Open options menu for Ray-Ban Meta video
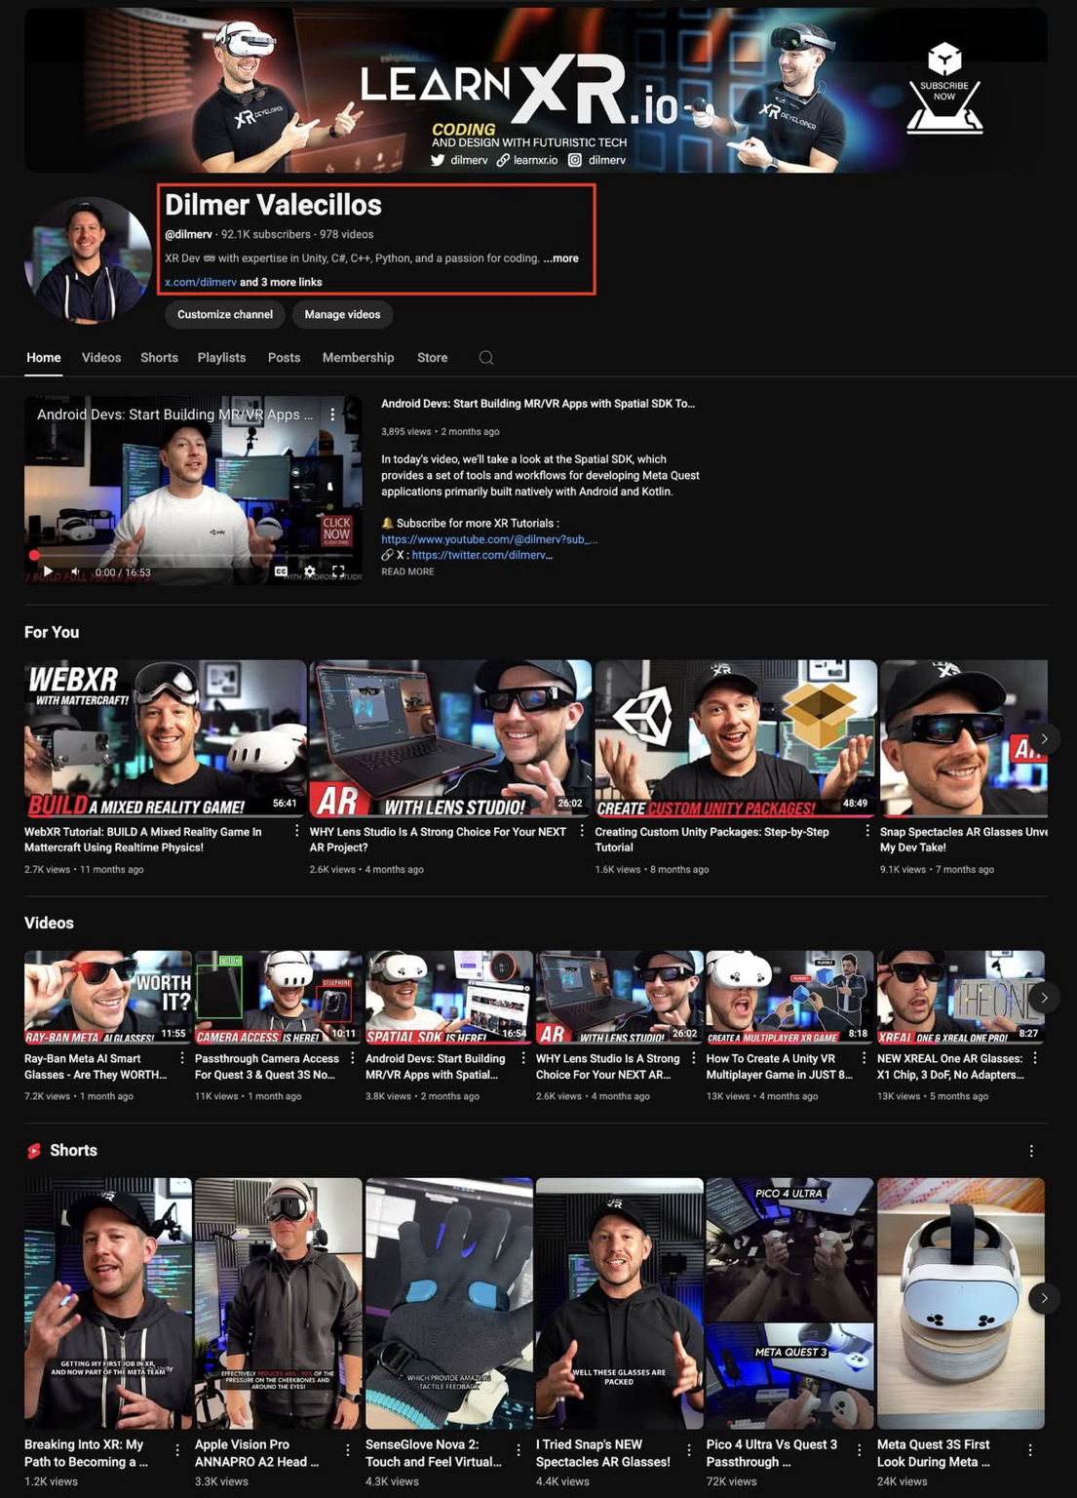The width and height of the screenshot is (1077, 1498). (x=182, y=1058)
